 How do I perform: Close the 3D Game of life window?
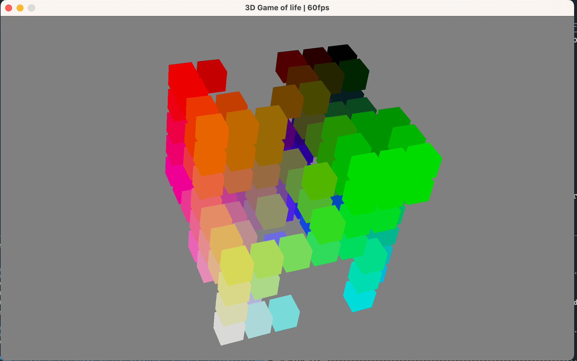point(9,8)
